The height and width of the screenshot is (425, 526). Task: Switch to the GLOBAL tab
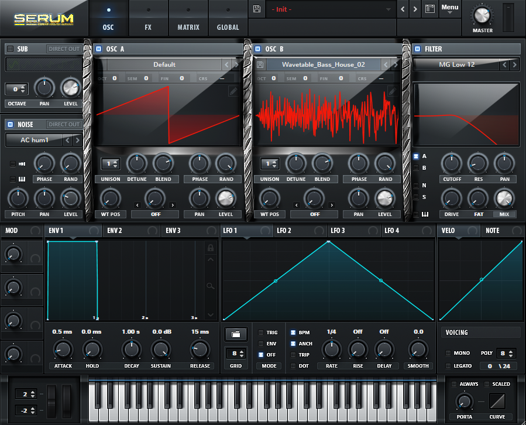coord(228,17)
